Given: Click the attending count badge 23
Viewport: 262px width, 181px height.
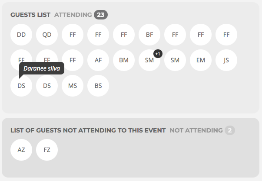Looking at the screenshot, I should click(x=101, y=15).
